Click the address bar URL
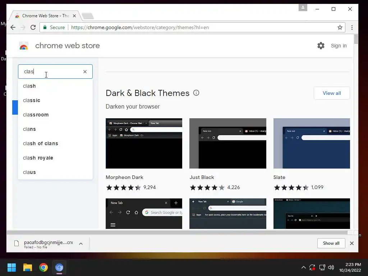 (x=140, y=27)
